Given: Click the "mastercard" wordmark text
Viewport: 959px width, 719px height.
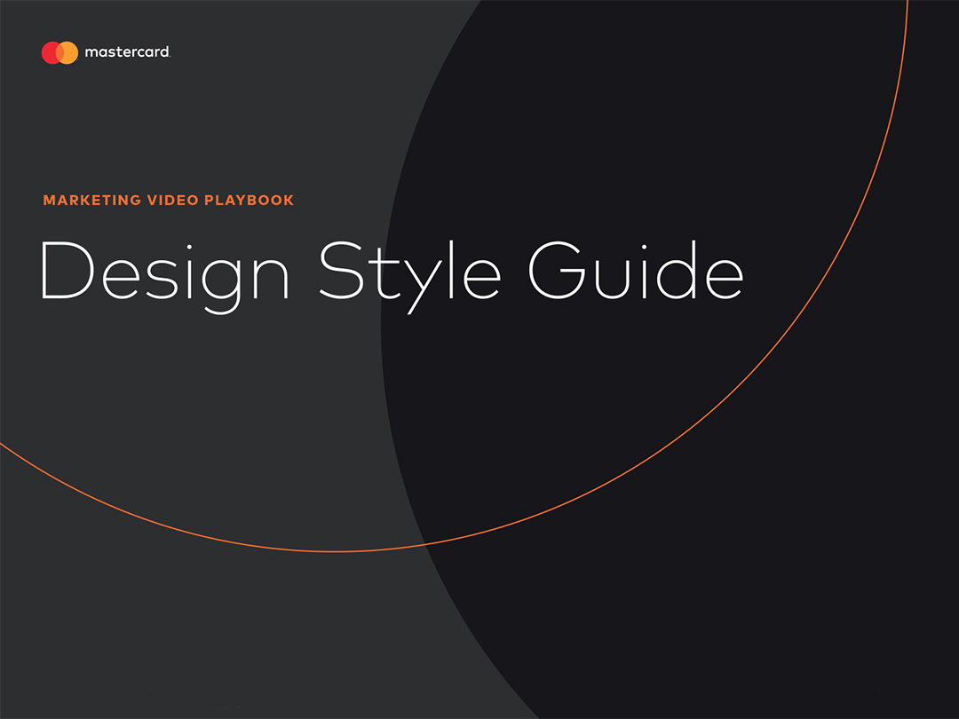Looking at the screenshot, I should 127,52.
